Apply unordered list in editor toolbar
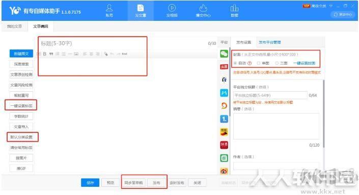 tap(64, 54)
